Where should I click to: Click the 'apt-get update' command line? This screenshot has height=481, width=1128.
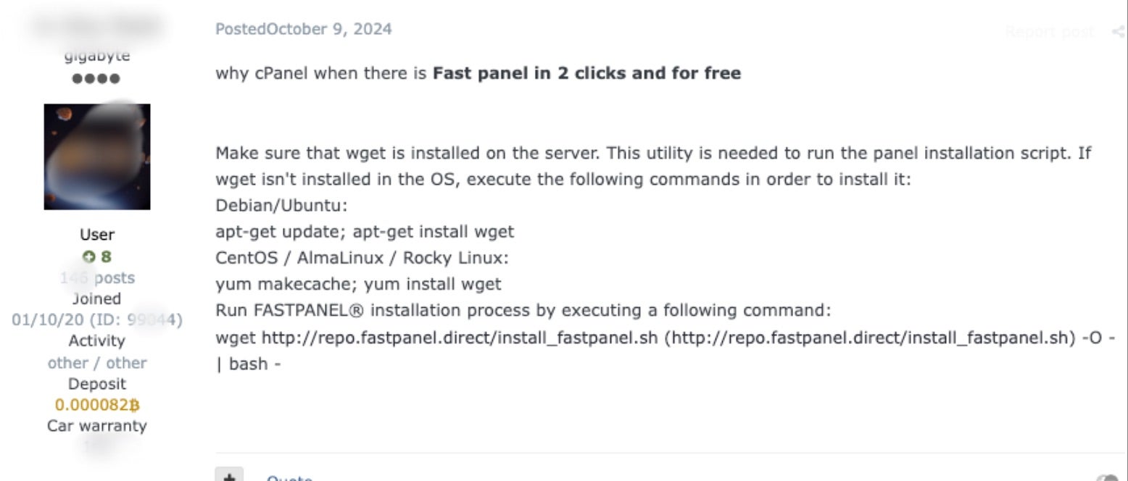365,232
